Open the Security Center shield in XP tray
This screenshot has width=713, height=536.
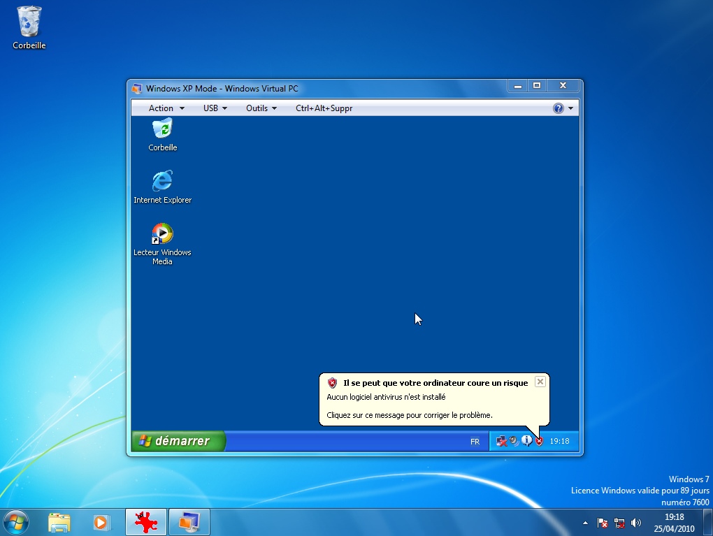[x=539, y=440]
